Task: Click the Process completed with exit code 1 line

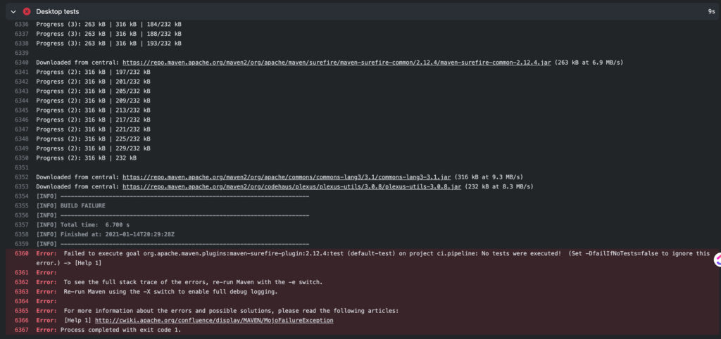Action: coord(109,331)
